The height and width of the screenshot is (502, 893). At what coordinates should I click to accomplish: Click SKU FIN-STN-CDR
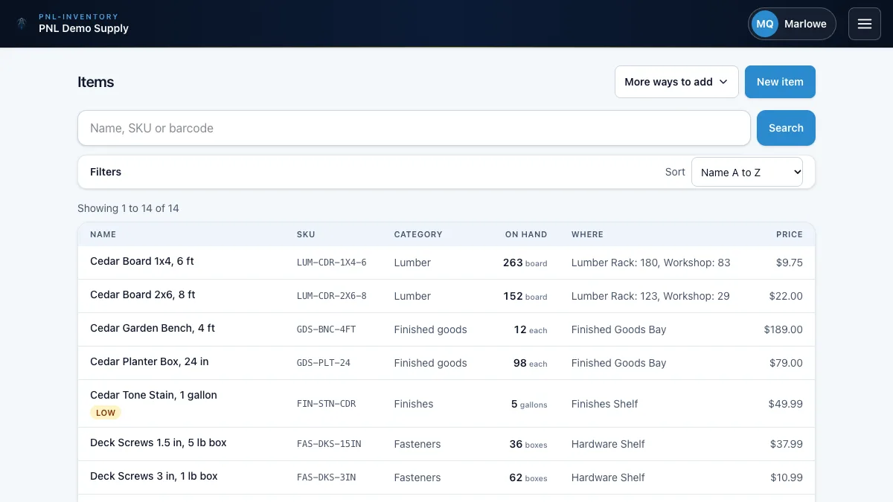point(327,404)
